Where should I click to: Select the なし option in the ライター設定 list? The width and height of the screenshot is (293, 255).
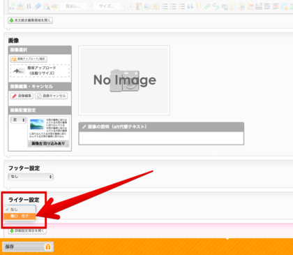click(20, 209)
